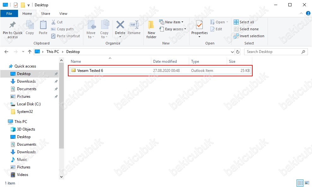Open the File ribbon tab

pyautogui.click(x=9, y=14)
